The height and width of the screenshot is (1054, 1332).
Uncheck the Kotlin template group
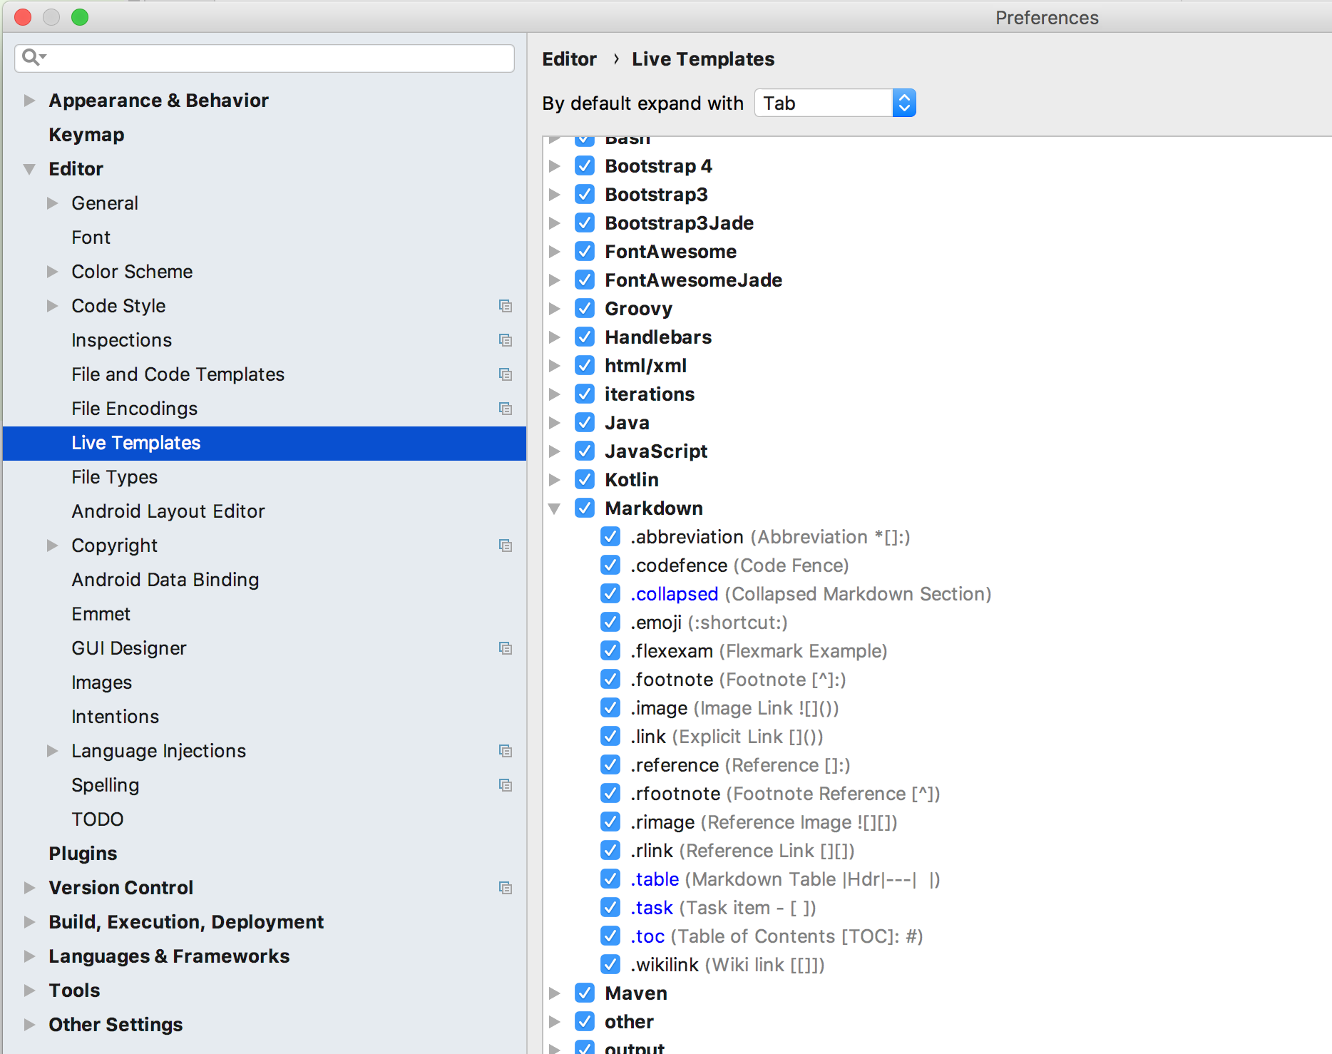585,479
